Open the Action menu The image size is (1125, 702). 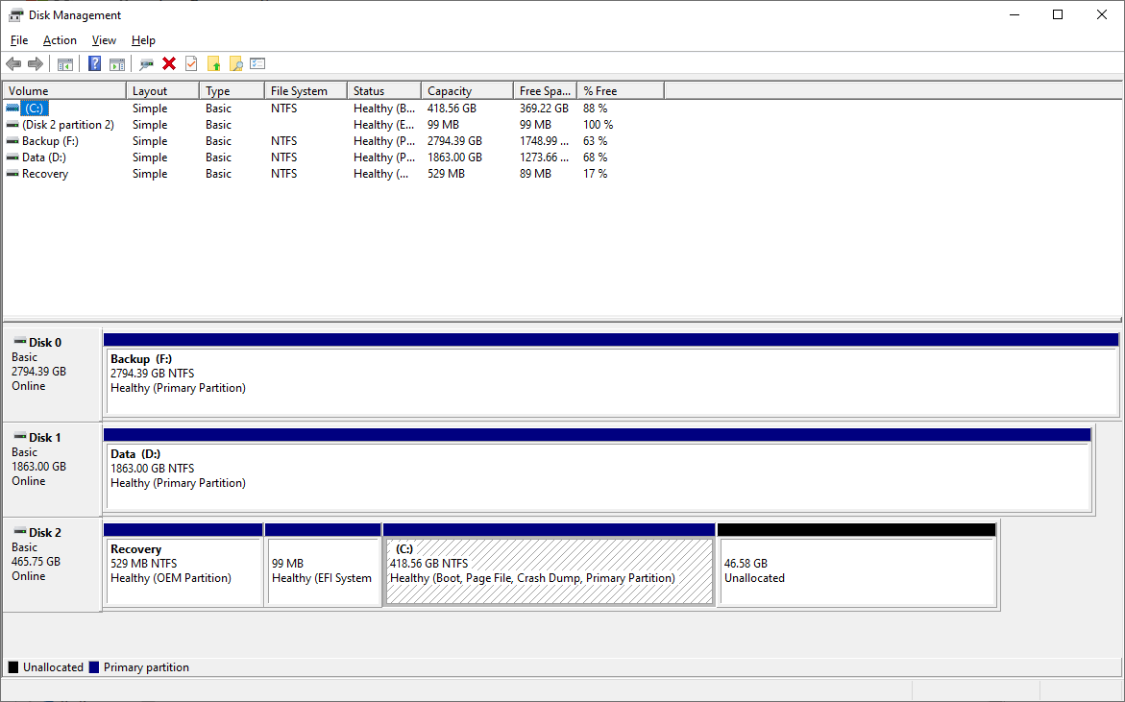click(x=60, y=40)
